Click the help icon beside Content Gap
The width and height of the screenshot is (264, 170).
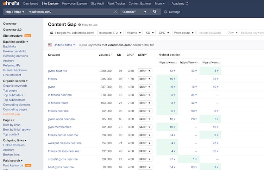[x=80, y=25]
